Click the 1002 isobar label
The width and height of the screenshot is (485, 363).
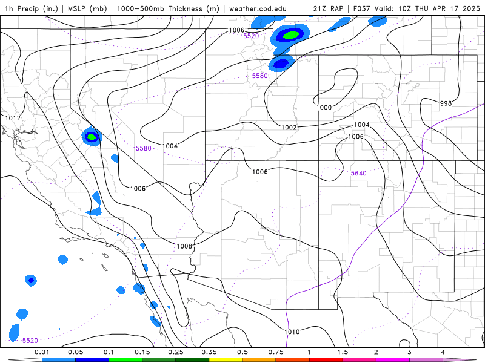coord(289,127)
